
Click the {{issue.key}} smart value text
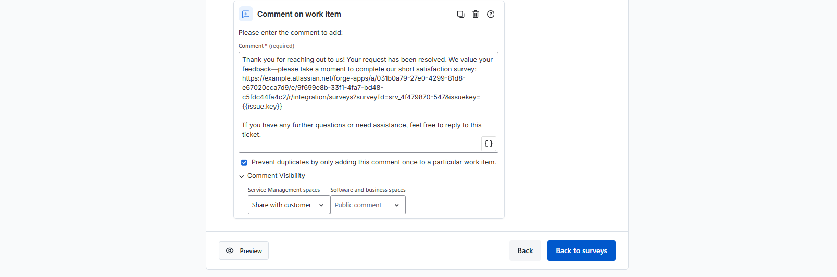(x=262, y=106)
